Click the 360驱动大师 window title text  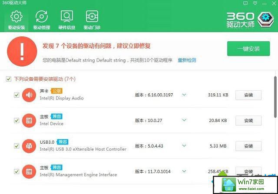[14, 3]
